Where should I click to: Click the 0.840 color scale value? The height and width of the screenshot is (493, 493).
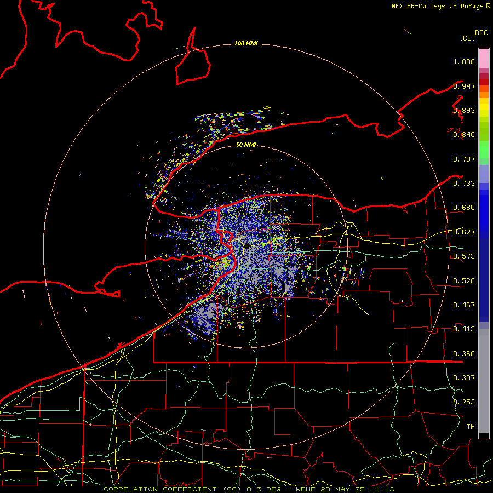coord(464,135)
